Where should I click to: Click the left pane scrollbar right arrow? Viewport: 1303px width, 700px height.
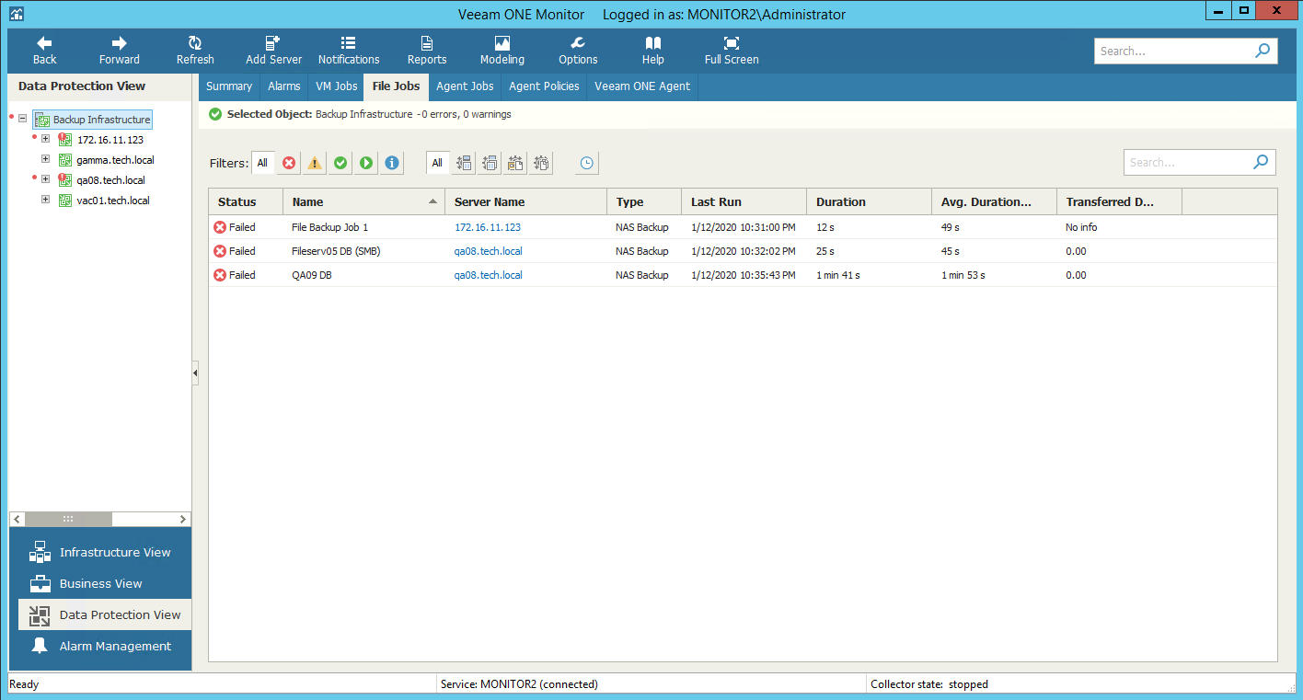(184, 519)
